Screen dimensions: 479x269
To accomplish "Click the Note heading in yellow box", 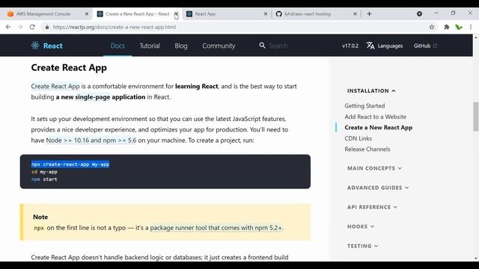I will (40, 217).
